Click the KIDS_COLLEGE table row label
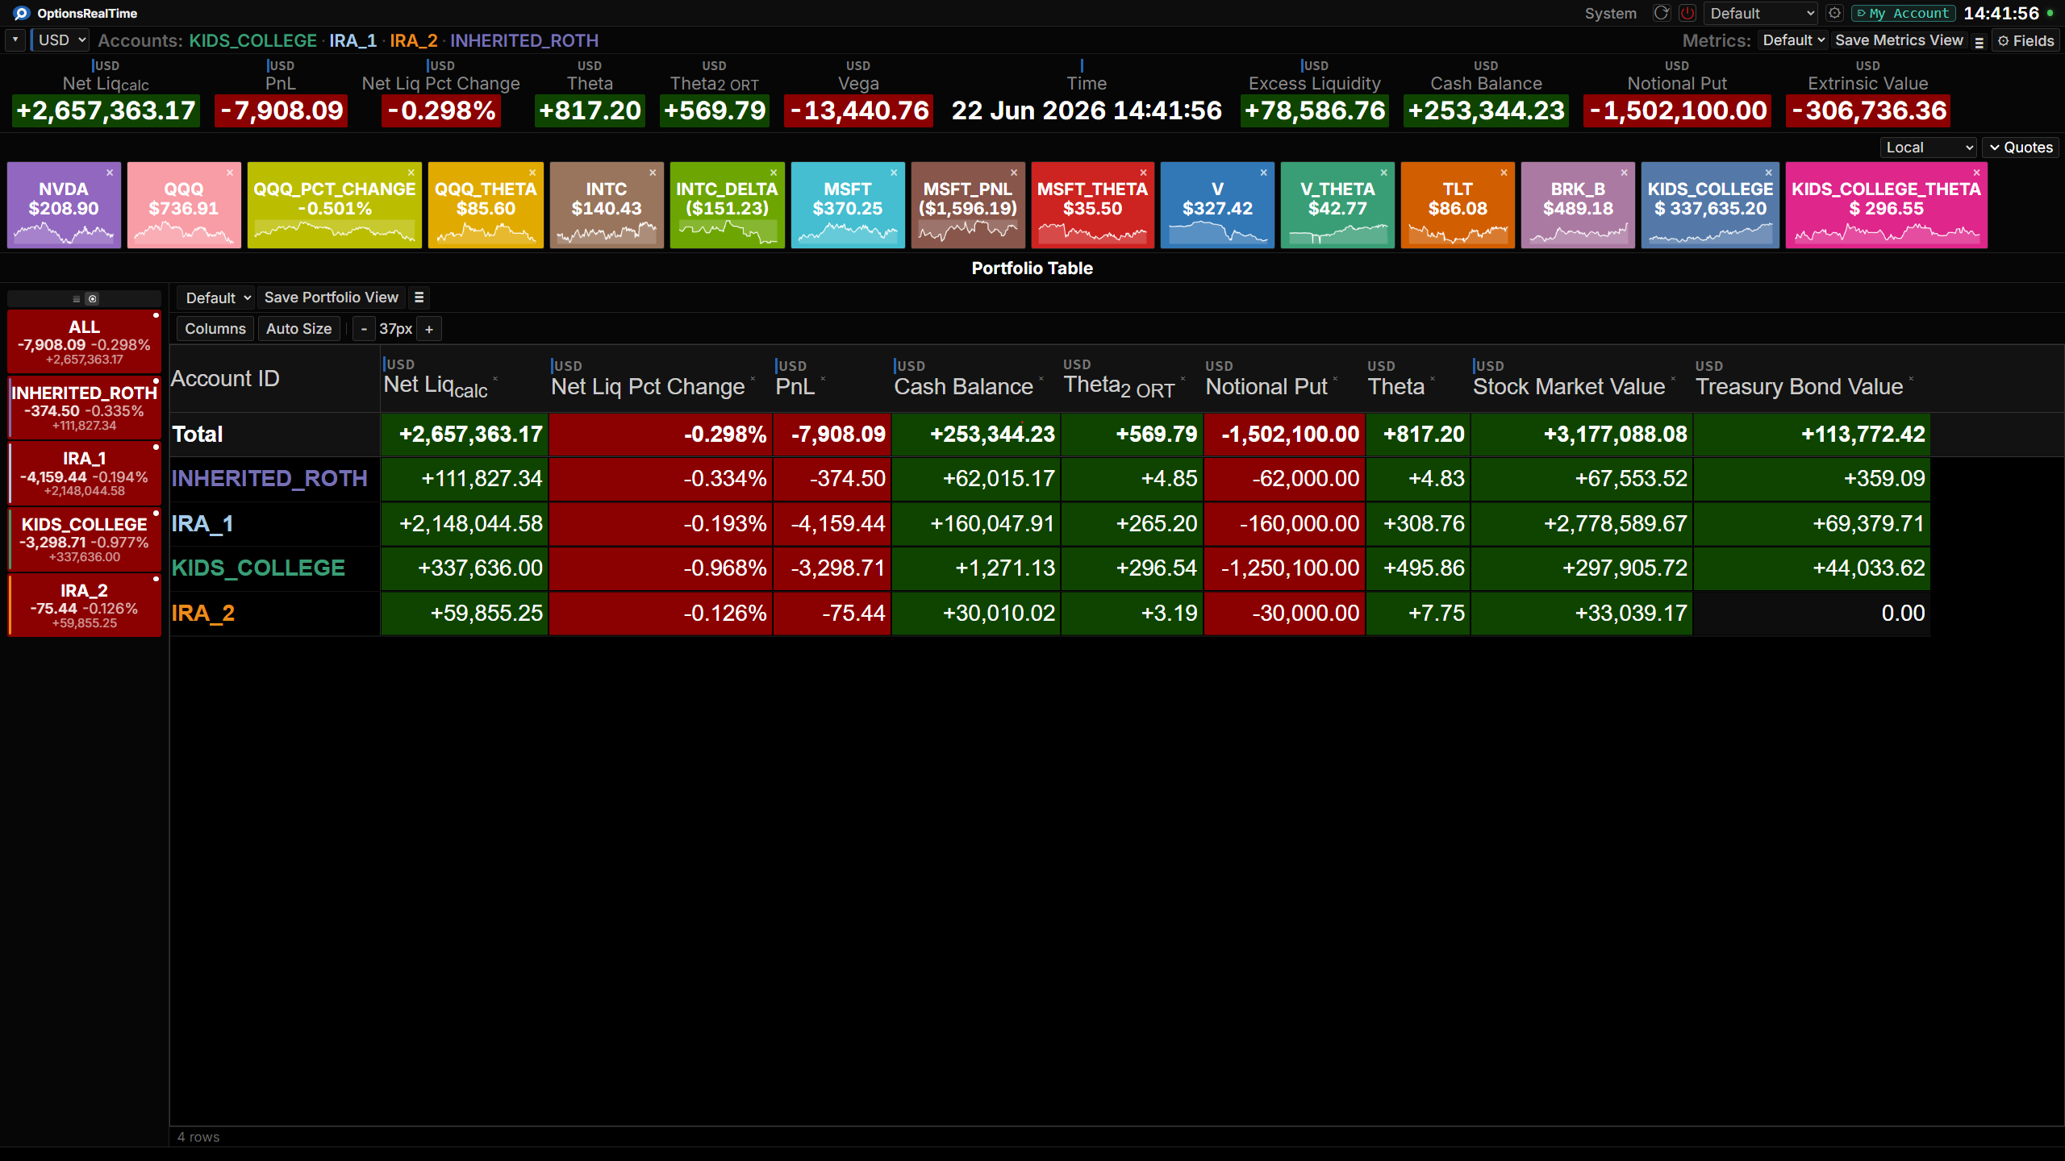 click(x=258, y=568)
